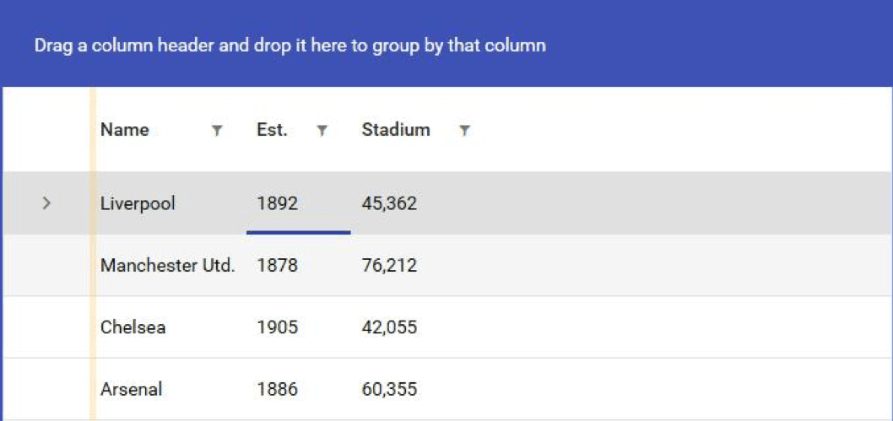Click the group-by column drop area
893x421 pixels.
(446, 45)
